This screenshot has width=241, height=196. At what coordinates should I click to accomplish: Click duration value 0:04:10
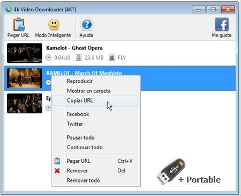(62, 57)
